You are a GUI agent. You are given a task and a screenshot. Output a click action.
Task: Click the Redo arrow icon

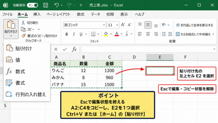pos(69,5)
